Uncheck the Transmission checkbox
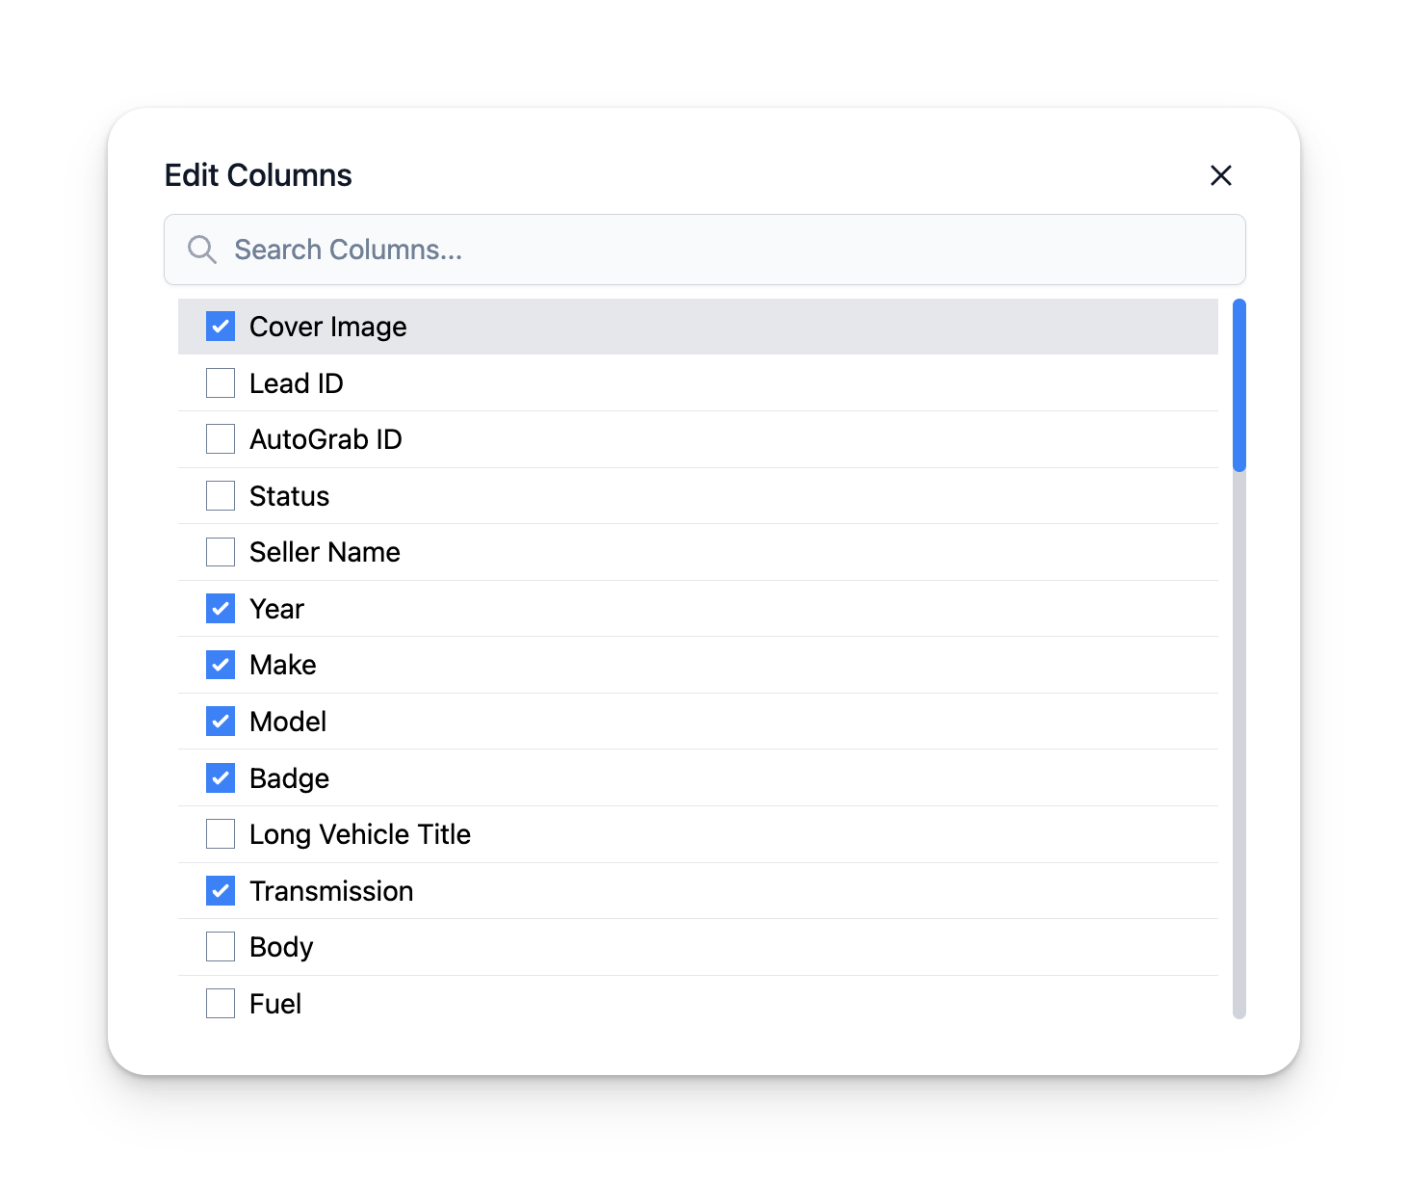The width and height of the screenshot is (1408, 1183). click(x=221, y=891)
